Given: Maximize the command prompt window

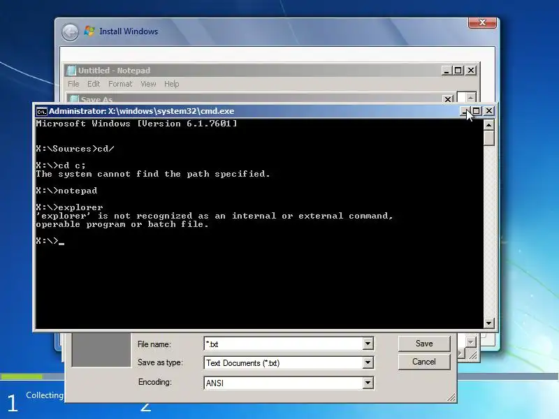Looking at the screenshot, I should point(477,111).
